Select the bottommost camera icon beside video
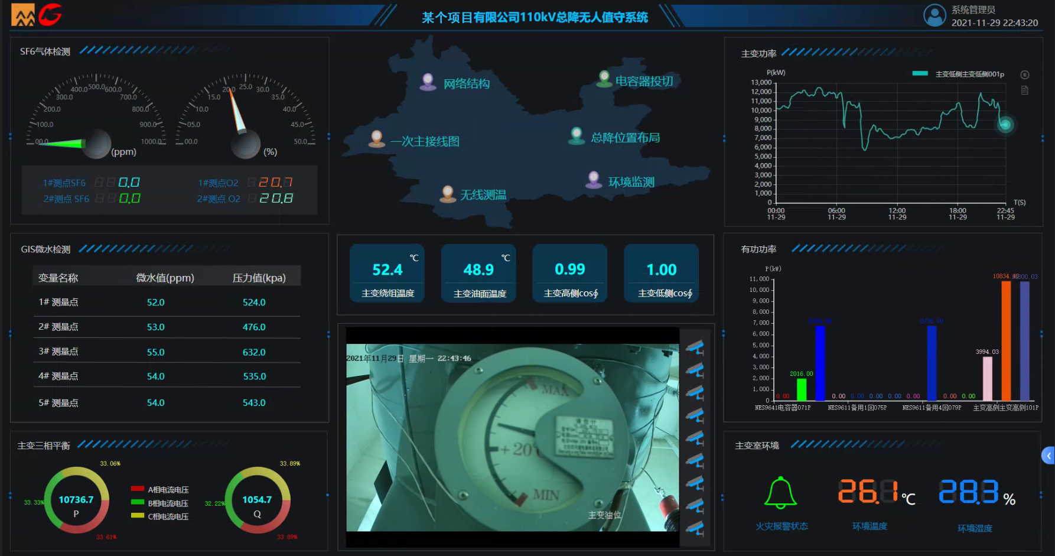This screenshot has height=556, width=1055. 695,528
